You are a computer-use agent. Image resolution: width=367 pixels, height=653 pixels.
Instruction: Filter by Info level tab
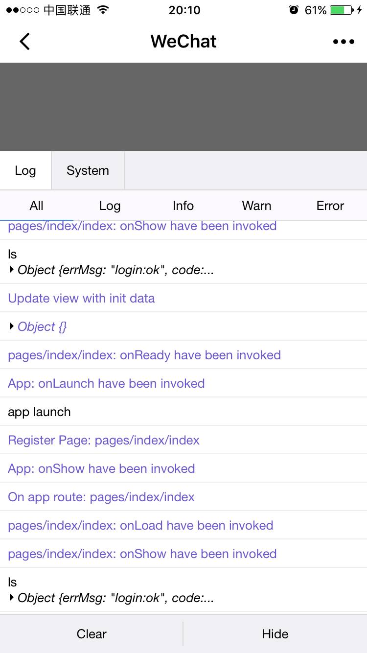point(183,206)
